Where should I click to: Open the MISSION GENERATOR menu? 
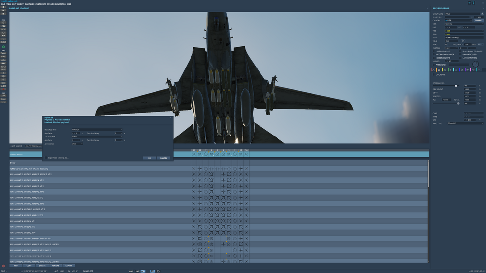tap(56, 4)
